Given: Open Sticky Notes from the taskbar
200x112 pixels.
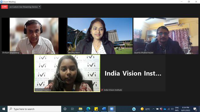Looking at the screenshot, I should click(x=96, y=109).
